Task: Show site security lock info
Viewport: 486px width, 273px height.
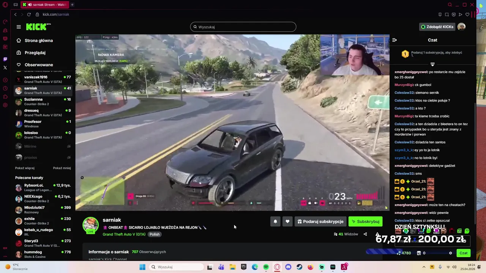Action: 37,14
